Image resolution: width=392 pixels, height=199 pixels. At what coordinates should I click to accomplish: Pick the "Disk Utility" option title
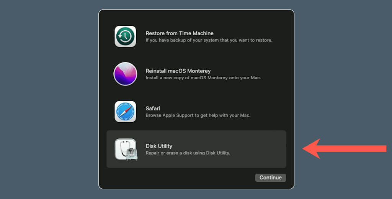pos(159,146)
